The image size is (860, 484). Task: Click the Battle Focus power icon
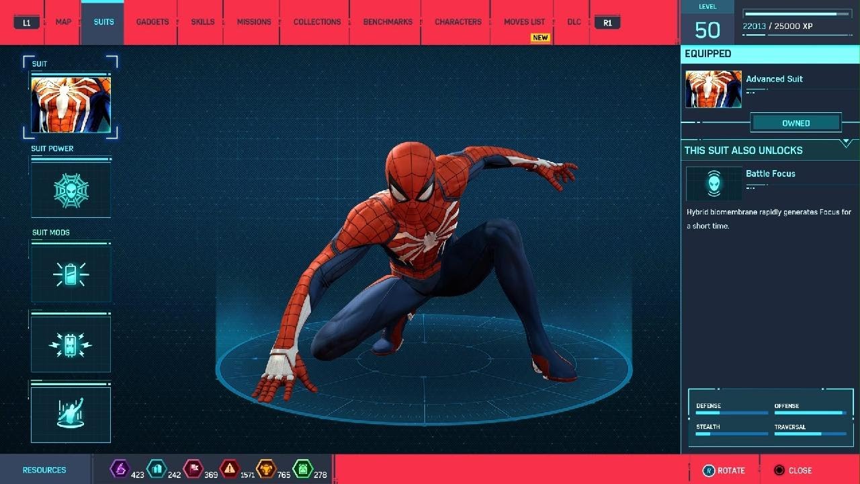coord(714,183)
